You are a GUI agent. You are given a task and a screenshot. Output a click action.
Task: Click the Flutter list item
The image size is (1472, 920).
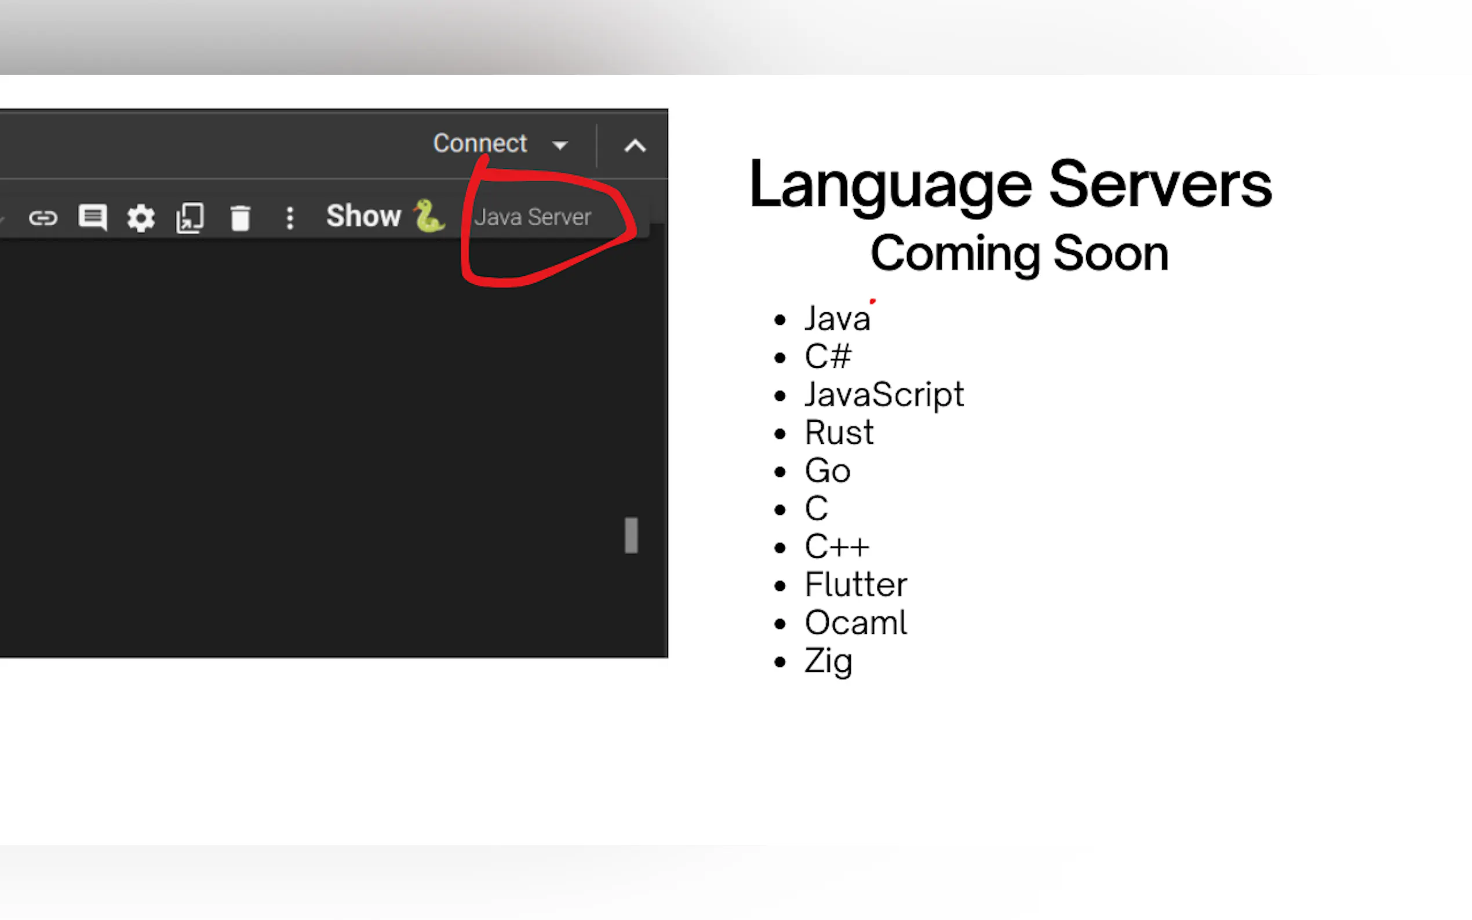(x=855, y=585)
